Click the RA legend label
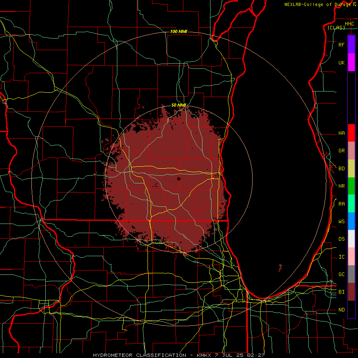The image size is (358, 358). [341, 204]
